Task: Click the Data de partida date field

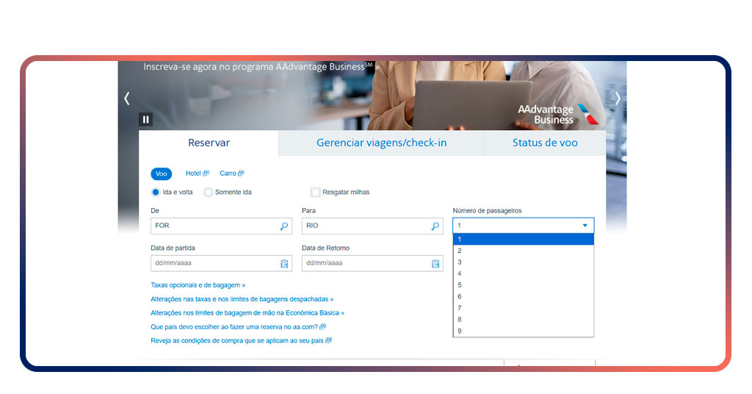Action: [x=221, y=263]
